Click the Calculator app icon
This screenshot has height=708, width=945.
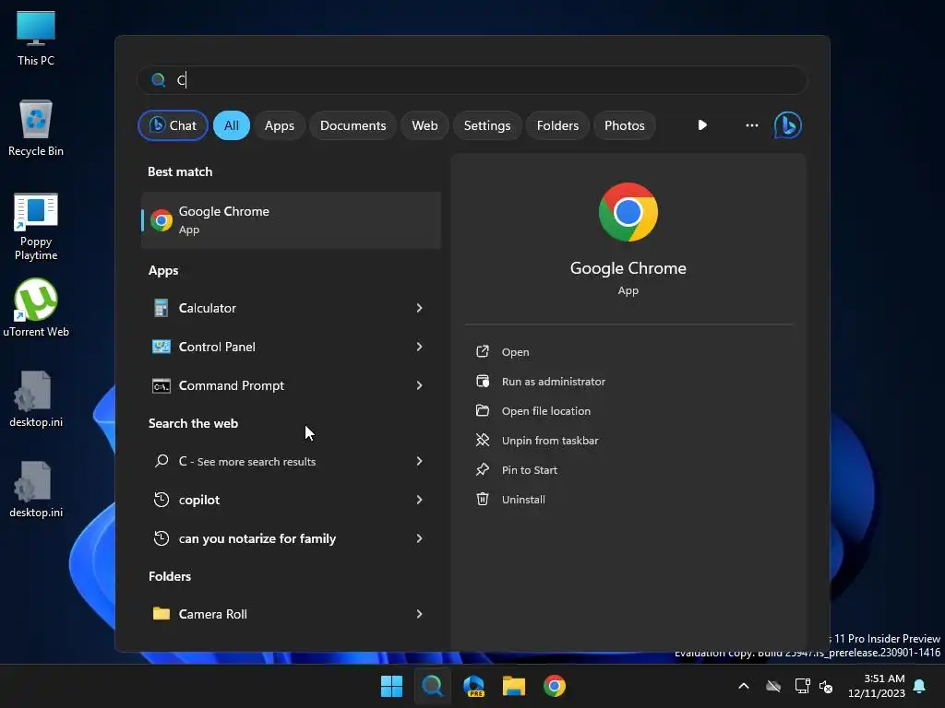[161, 308]
